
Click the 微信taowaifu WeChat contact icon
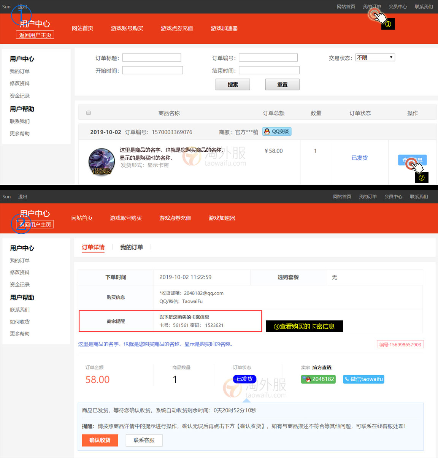[x=363, y=379]
